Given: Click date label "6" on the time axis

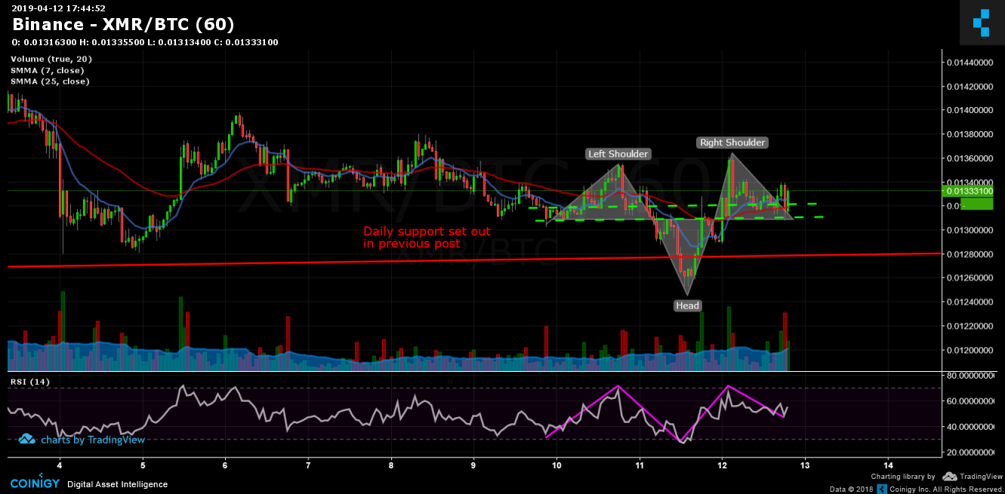Looking at the screenshot, I should [225, 464].
